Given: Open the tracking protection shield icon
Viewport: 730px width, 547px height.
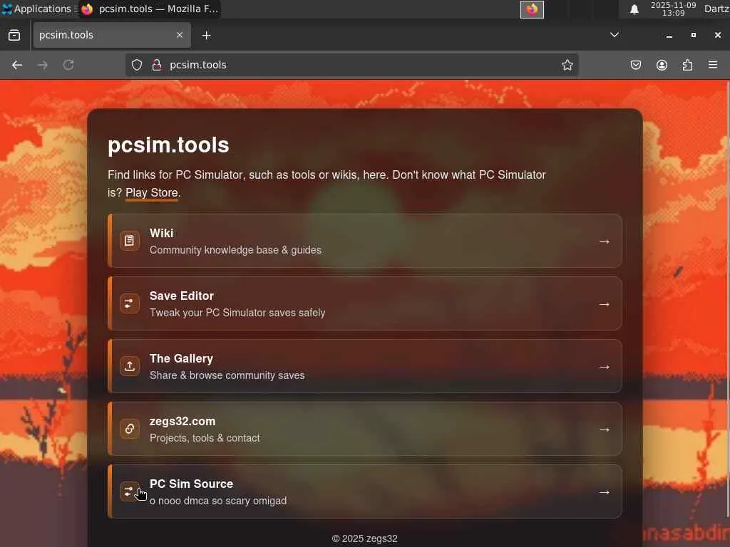Looking at the screenshot, I should (x=136, y=65).
